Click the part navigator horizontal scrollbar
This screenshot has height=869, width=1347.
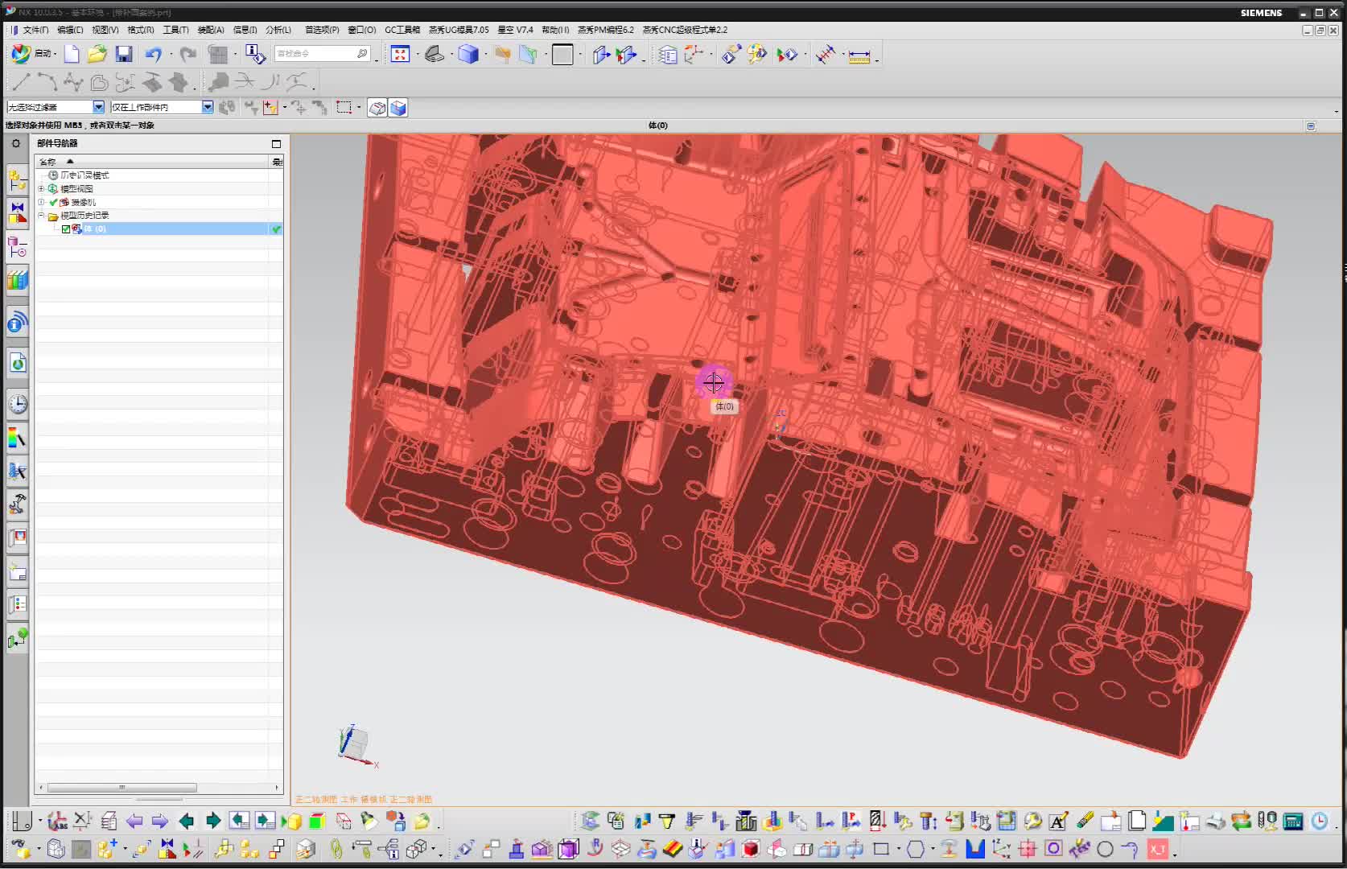coord(122,788)
